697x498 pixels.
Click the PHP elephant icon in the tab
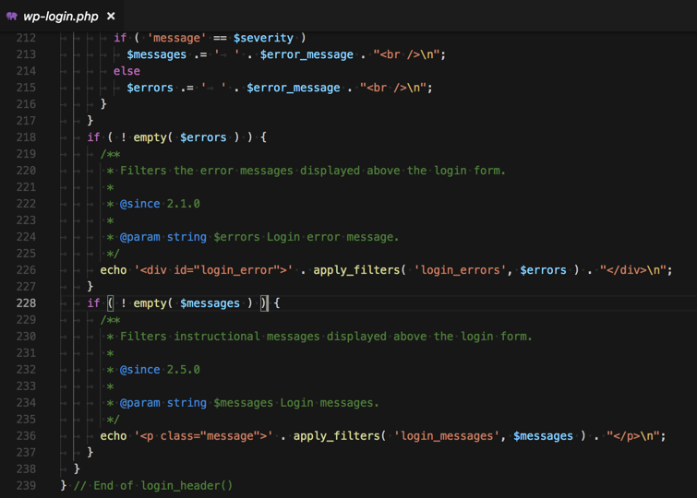[x=12, y=16]
